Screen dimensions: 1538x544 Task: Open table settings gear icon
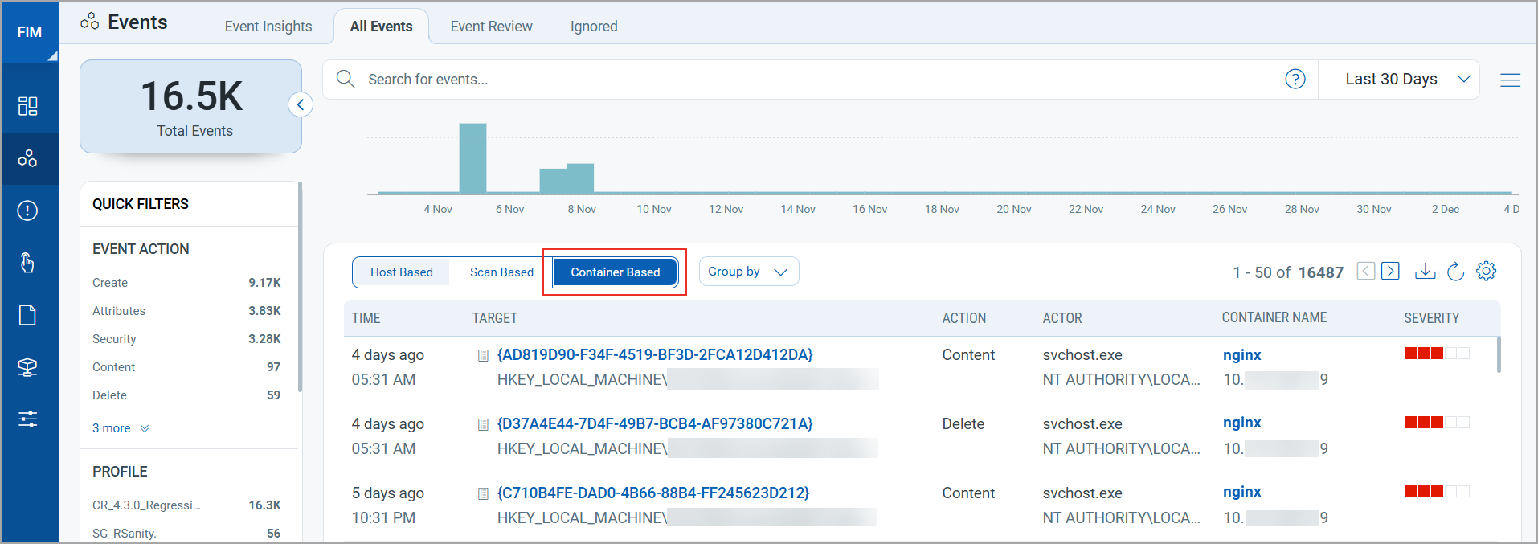[1487, 271]
